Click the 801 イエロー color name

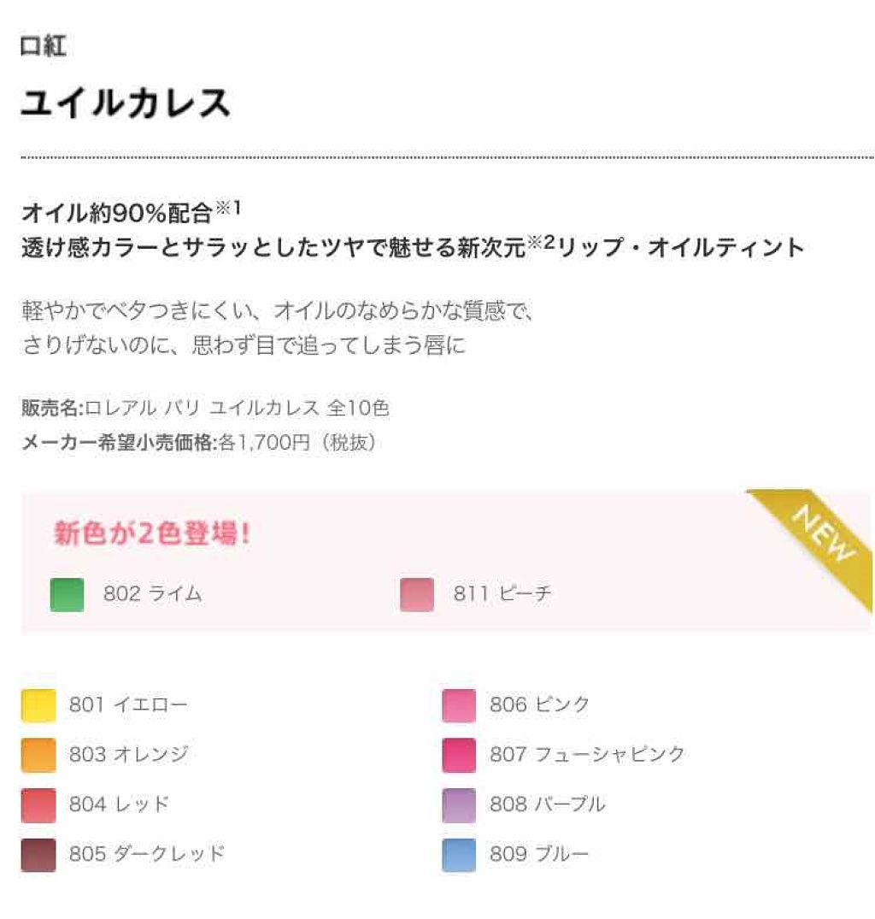tap(128, 705)
